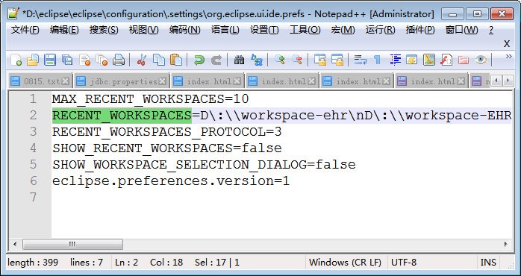The height and width of the screenshot is (276, 521).
Task: Click the Open file folder icon
Action: (33, 60)
